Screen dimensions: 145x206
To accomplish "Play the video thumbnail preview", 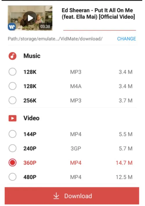I will click(30, 18).
